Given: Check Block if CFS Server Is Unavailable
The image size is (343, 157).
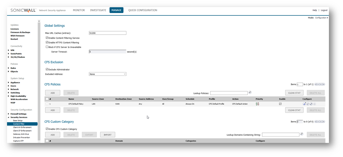Looking at the screenshot, I should pyautogui.click(x=47, y=47).
